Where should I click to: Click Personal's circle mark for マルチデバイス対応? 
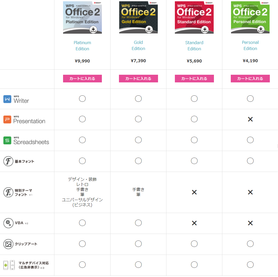[250, 265]
